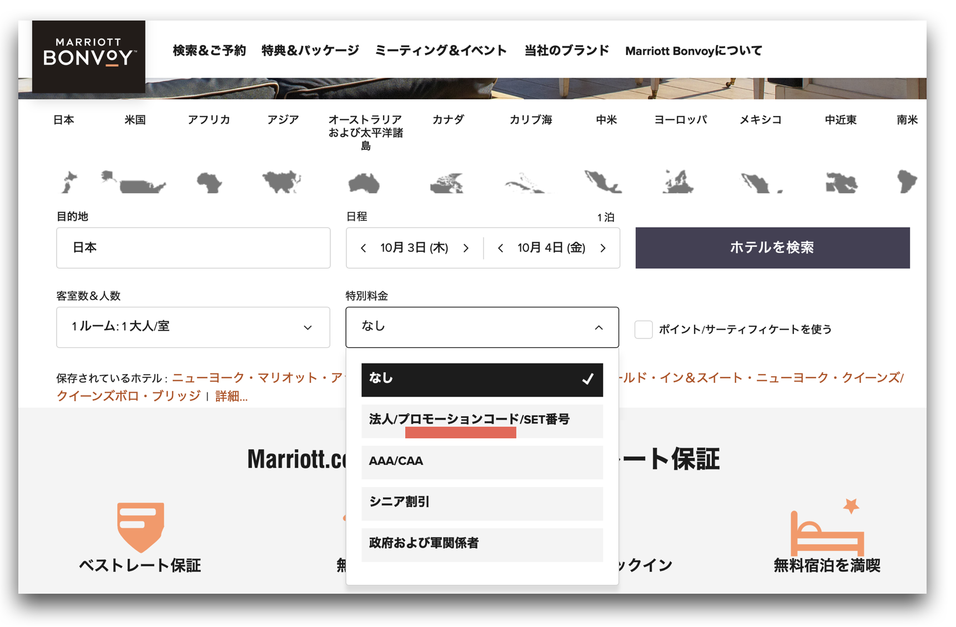Click the 目的地 input field
Screen dimensions: 956x627
[193, 247]
